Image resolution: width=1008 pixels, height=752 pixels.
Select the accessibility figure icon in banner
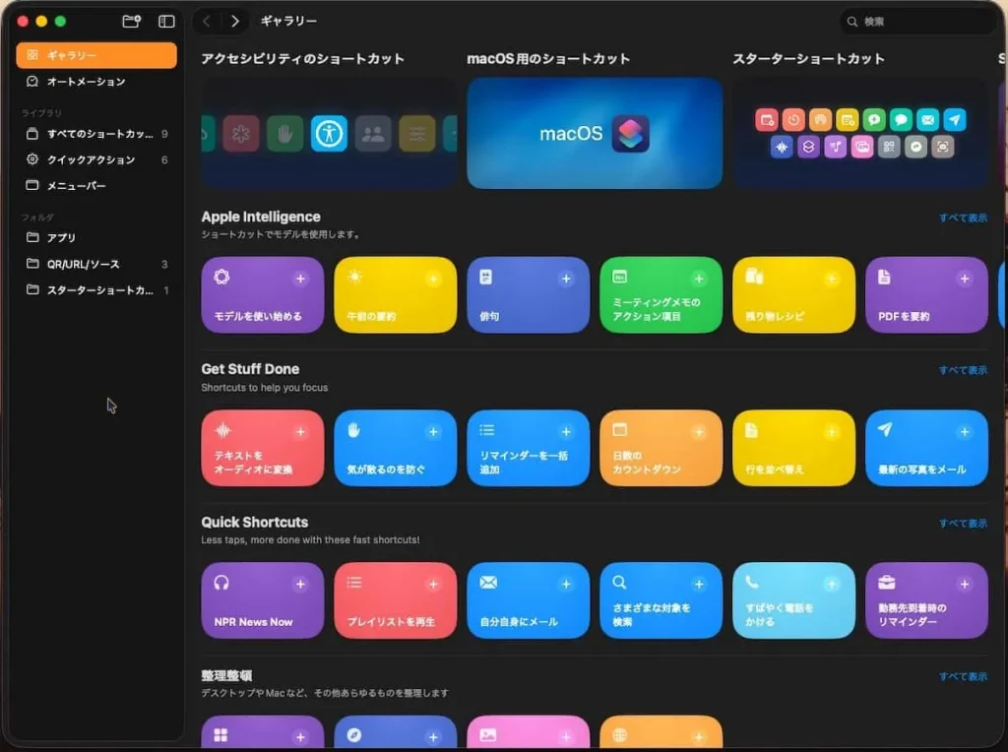tap(329, 134)
